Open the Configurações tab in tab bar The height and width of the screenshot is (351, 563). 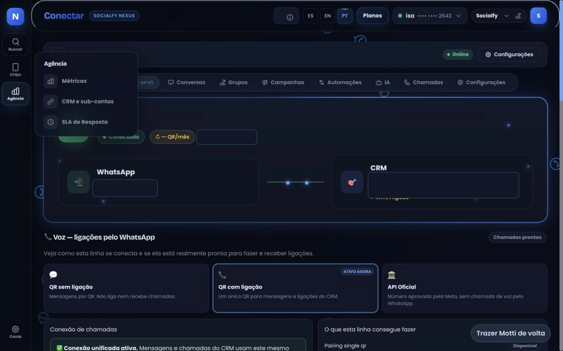(481, 82)
